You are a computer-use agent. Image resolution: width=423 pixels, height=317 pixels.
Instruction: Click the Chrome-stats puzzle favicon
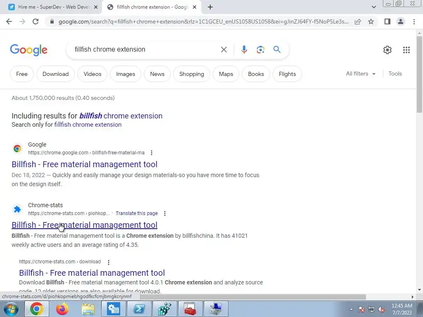tap(17, 209)
